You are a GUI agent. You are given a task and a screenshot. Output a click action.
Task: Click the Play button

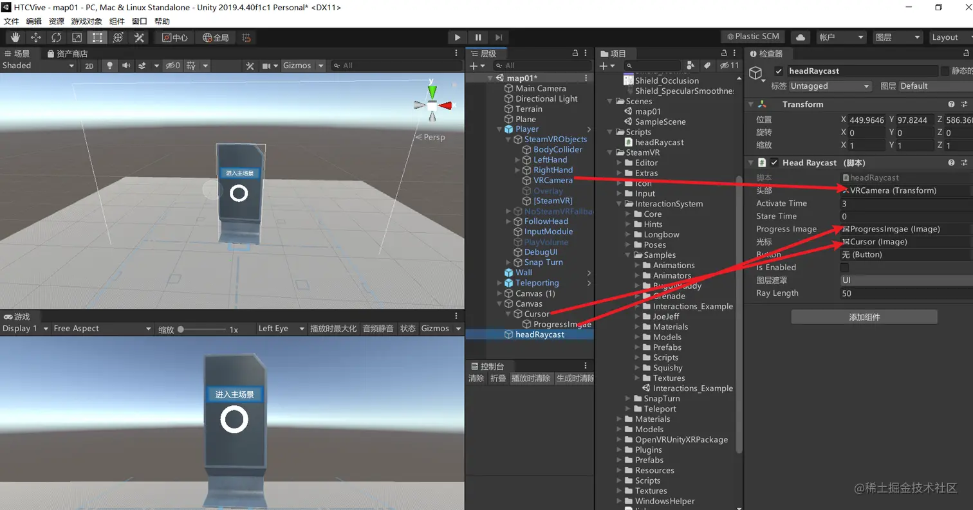457,37
